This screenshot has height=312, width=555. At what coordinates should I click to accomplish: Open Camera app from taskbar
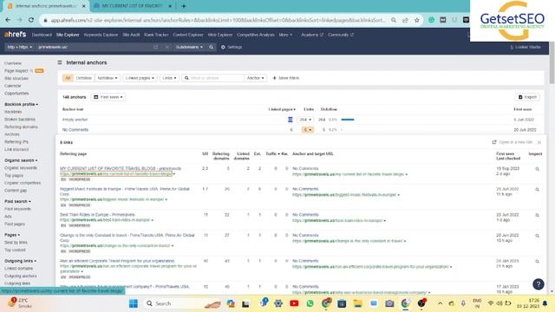click(x=389, y=303)
